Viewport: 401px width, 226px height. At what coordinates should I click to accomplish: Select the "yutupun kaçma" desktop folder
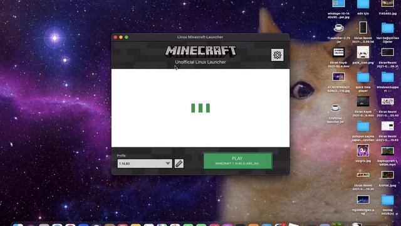[x=363, y=127]
